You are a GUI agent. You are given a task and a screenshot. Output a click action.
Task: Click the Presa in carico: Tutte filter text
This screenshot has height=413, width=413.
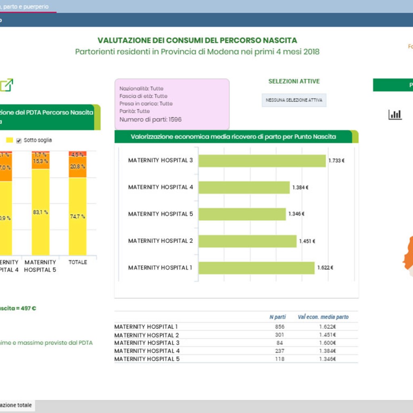pyautogui.click(x=146, y=104)
